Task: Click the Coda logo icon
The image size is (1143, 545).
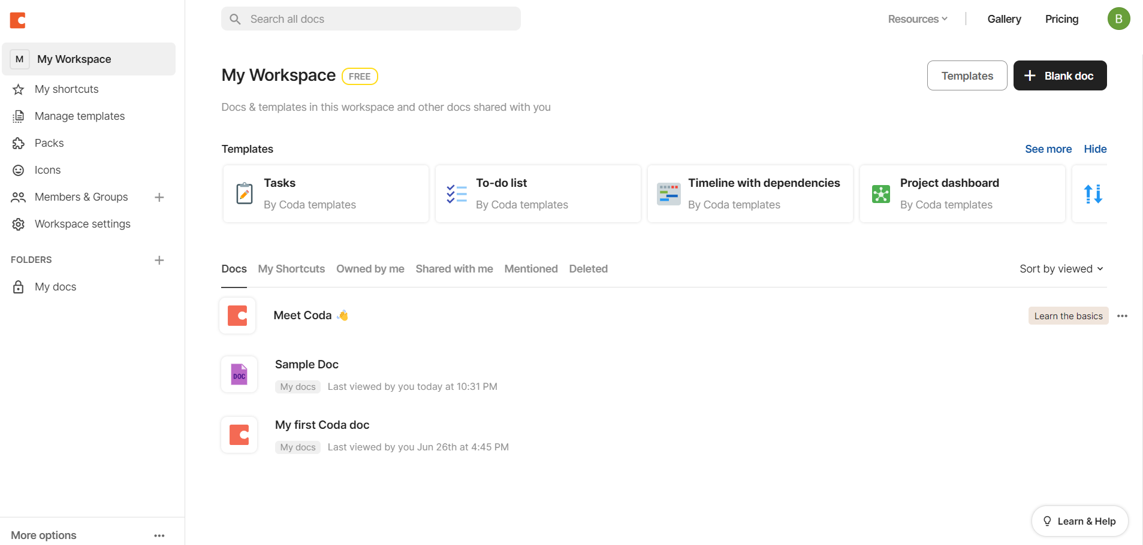Action: click(x=18, y=20)
